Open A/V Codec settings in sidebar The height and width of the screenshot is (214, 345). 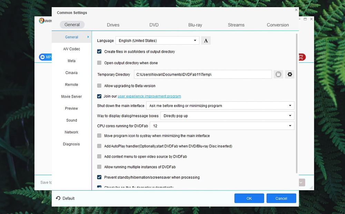[71, 49]
